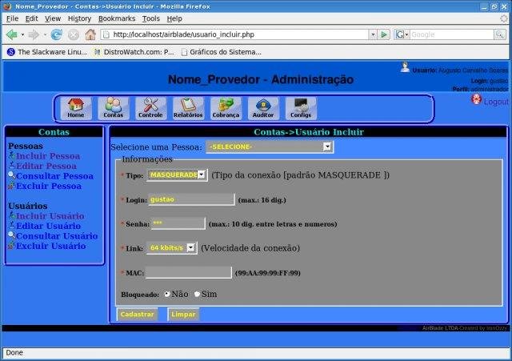Click the Slackware bookmark icon
This screenshot has height=361, width=512.
[x=11, y=52]
